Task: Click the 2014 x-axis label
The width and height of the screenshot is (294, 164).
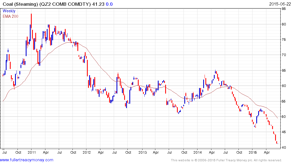Action: (198, 152)
